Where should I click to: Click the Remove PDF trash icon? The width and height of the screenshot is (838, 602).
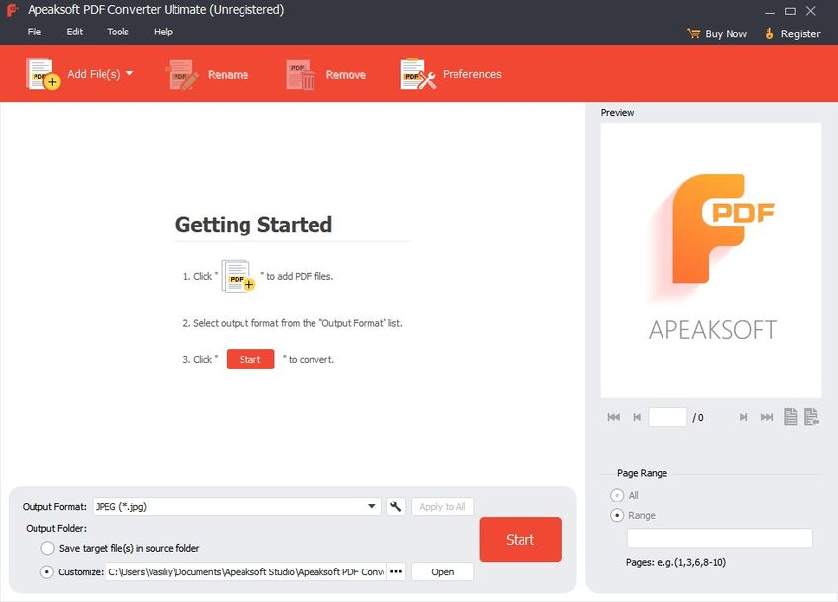(x=301, y=74)
